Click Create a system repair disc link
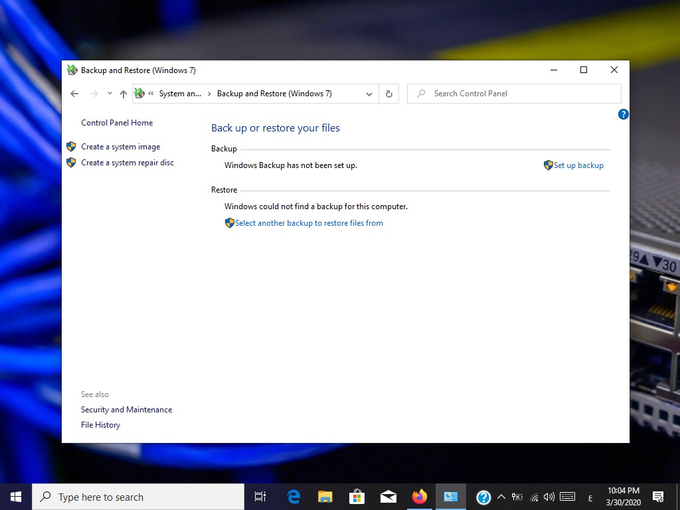Viewport: 680px width, 510px height. (127, 163)
